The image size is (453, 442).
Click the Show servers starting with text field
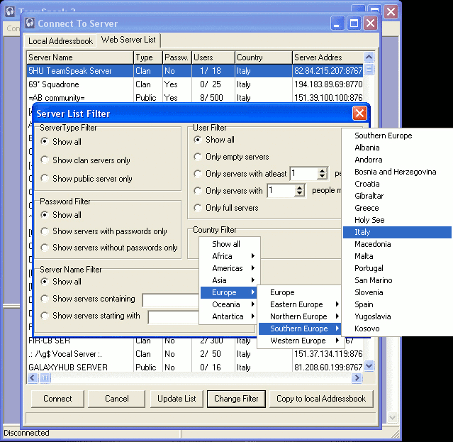pos(174,317)
